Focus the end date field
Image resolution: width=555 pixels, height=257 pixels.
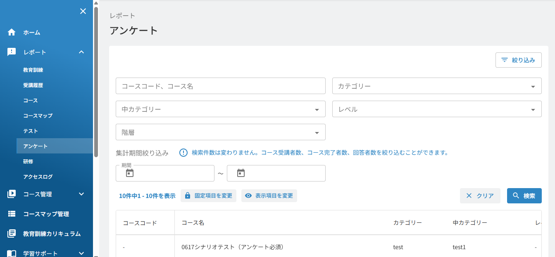pos(276,173)
